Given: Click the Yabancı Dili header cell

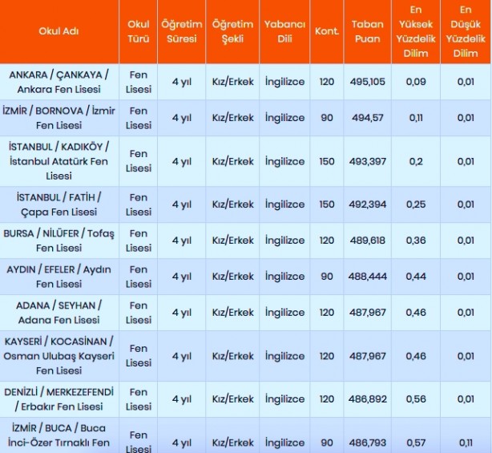Looking at the screenshot, I should tap(284, 31).
